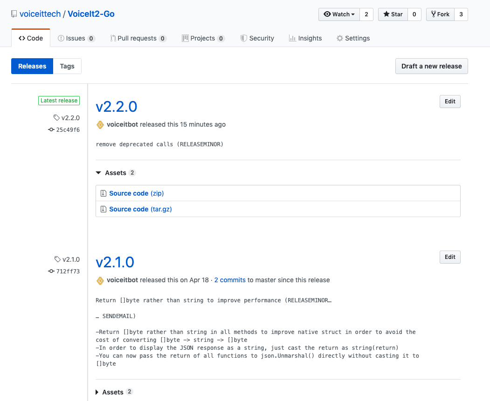This screenshot has width=490, height=401.
Task: Download Source code (tar.gz)
Action: click(x=141, y=210)
